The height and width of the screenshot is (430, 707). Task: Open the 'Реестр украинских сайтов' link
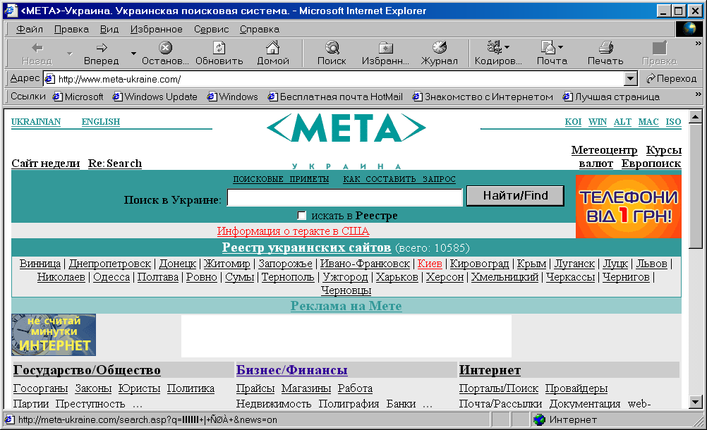pos(306,247)
